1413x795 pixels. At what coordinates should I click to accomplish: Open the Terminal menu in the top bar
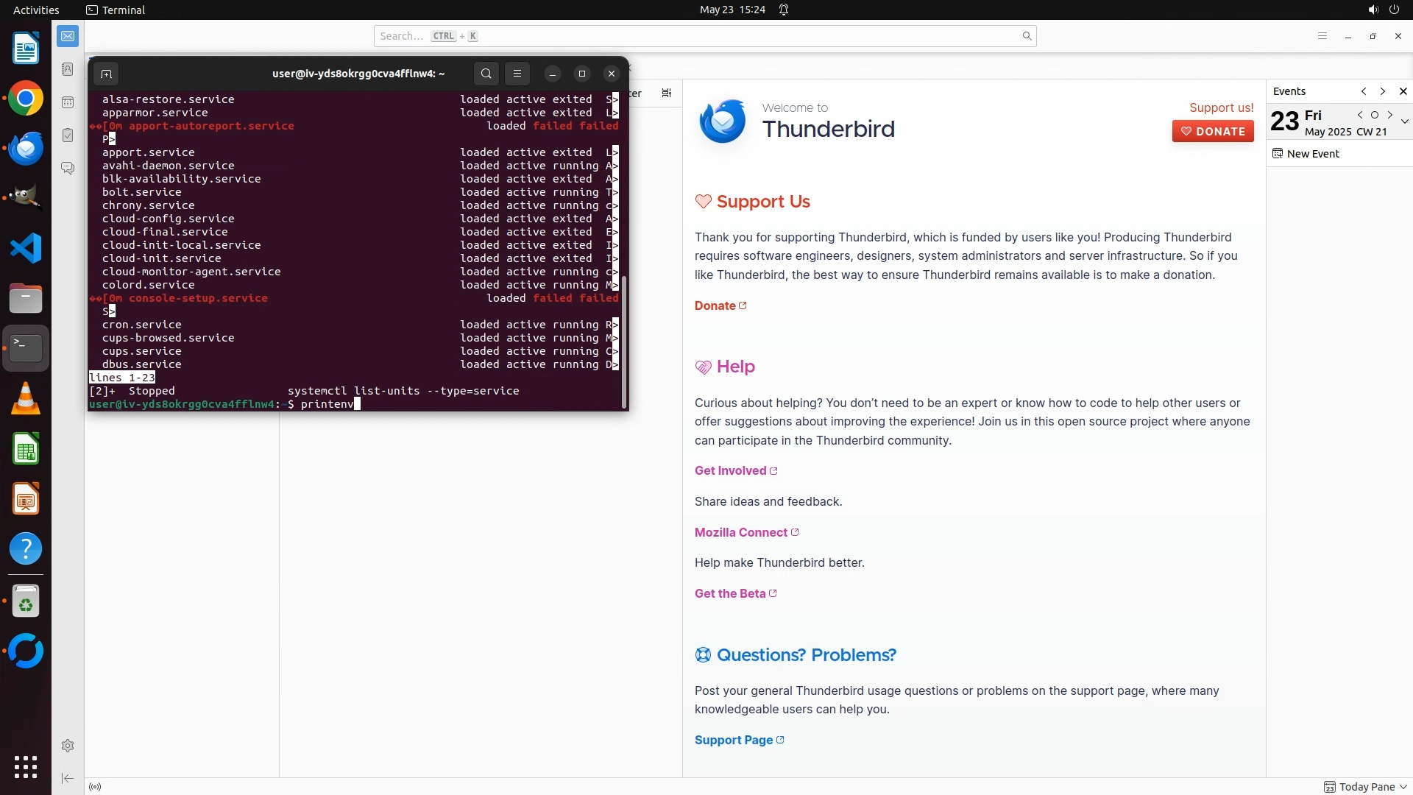[x=116, y=10]
